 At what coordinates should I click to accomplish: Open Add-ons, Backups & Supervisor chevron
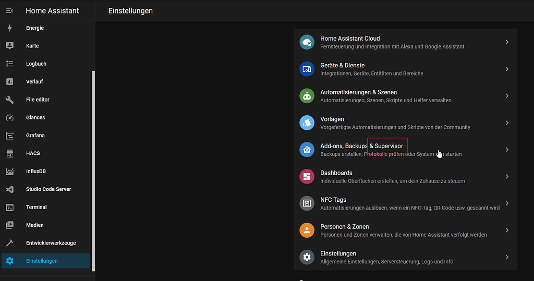coord(507,150)
